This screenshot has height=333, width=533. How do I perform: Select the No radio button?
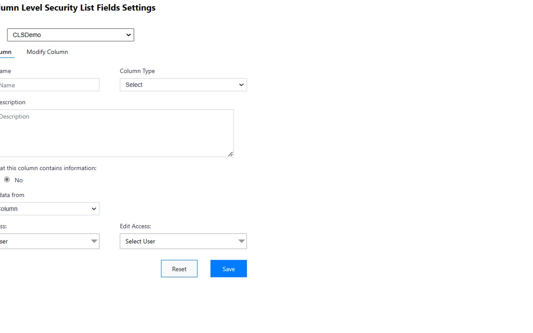coord(7,180)
